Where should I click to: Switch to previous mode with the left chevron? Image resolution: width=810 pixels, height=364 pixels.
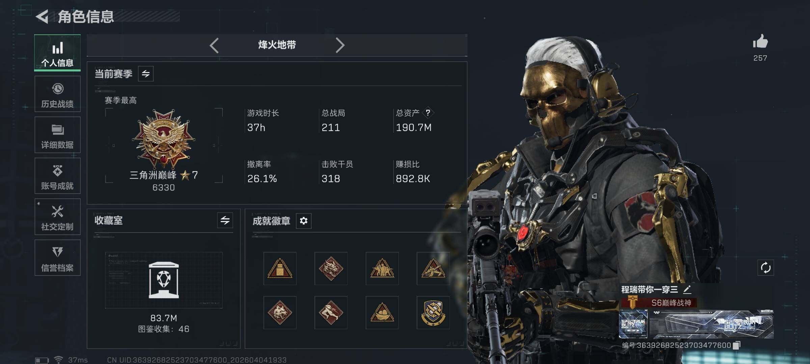214,45
